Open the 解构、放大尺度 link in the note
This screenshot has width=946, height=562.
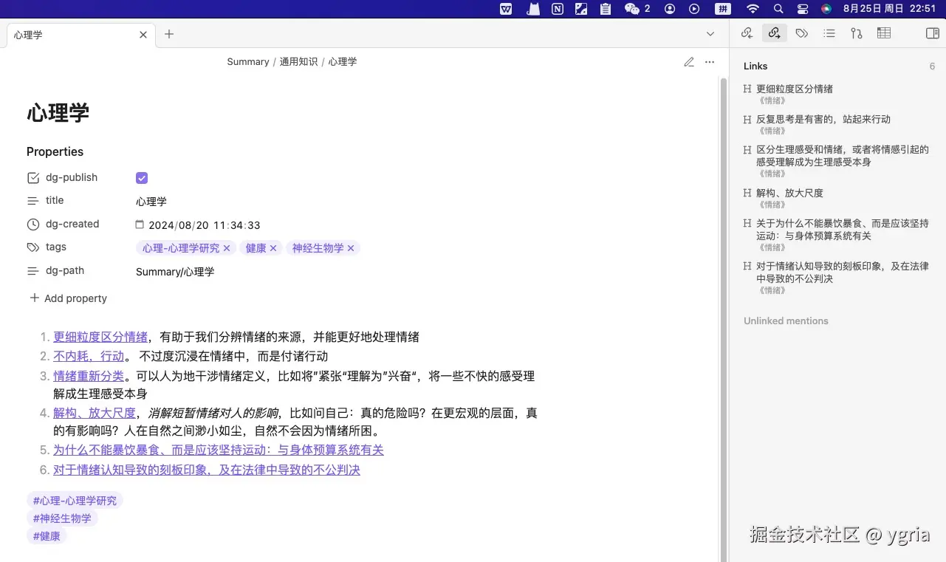(95, 413)
